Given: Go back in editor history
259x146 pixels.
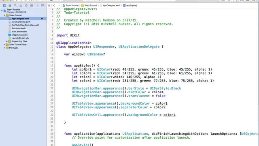Looking at the screenshot, I should (54, 5).
